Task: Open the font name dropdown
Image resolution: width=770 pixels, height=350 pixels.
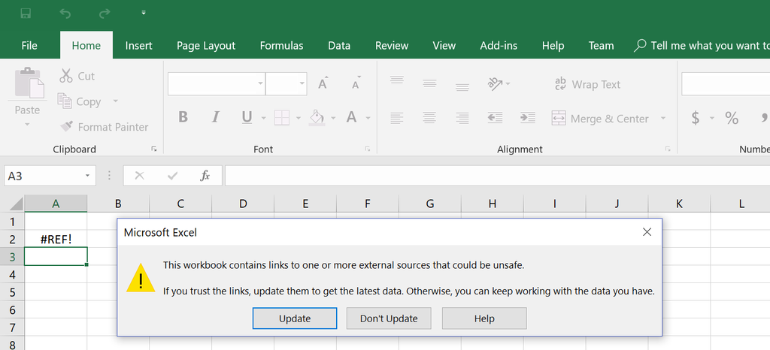Action: coord(261,84)
